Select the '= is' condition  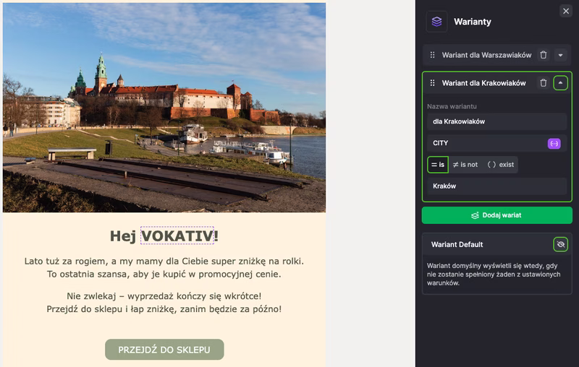coord(438,165)
